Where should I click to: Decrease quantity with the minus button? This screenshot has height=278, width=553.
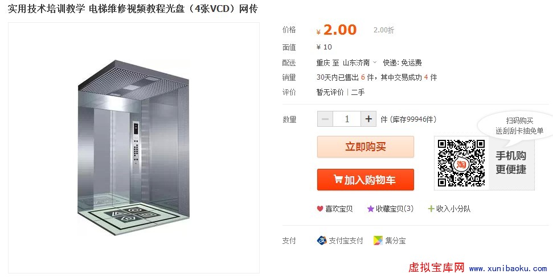325,119
